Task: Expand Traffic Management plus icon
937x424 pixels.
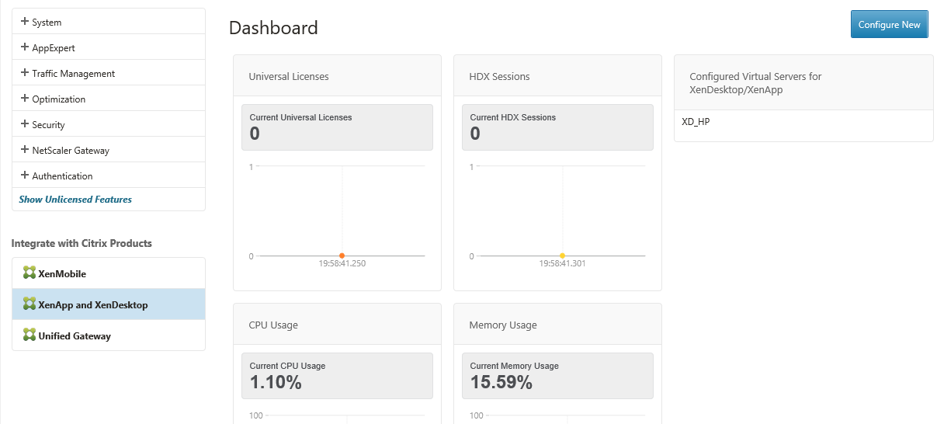Action: click(x=25, y=73)
